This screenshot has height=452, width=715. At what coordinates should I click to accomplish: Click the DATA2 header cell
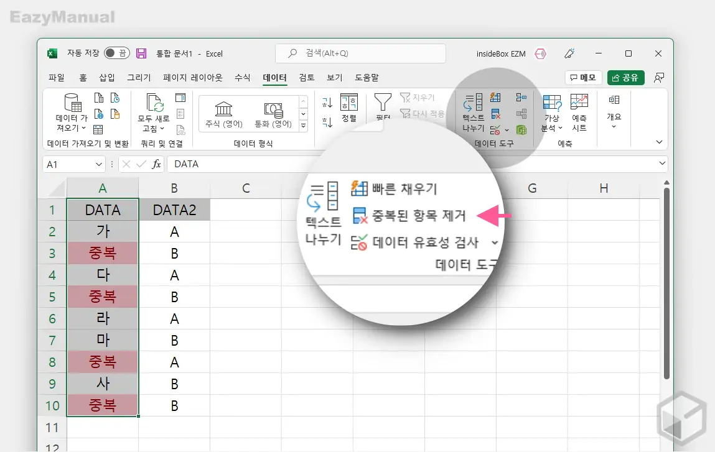point(174,210)
